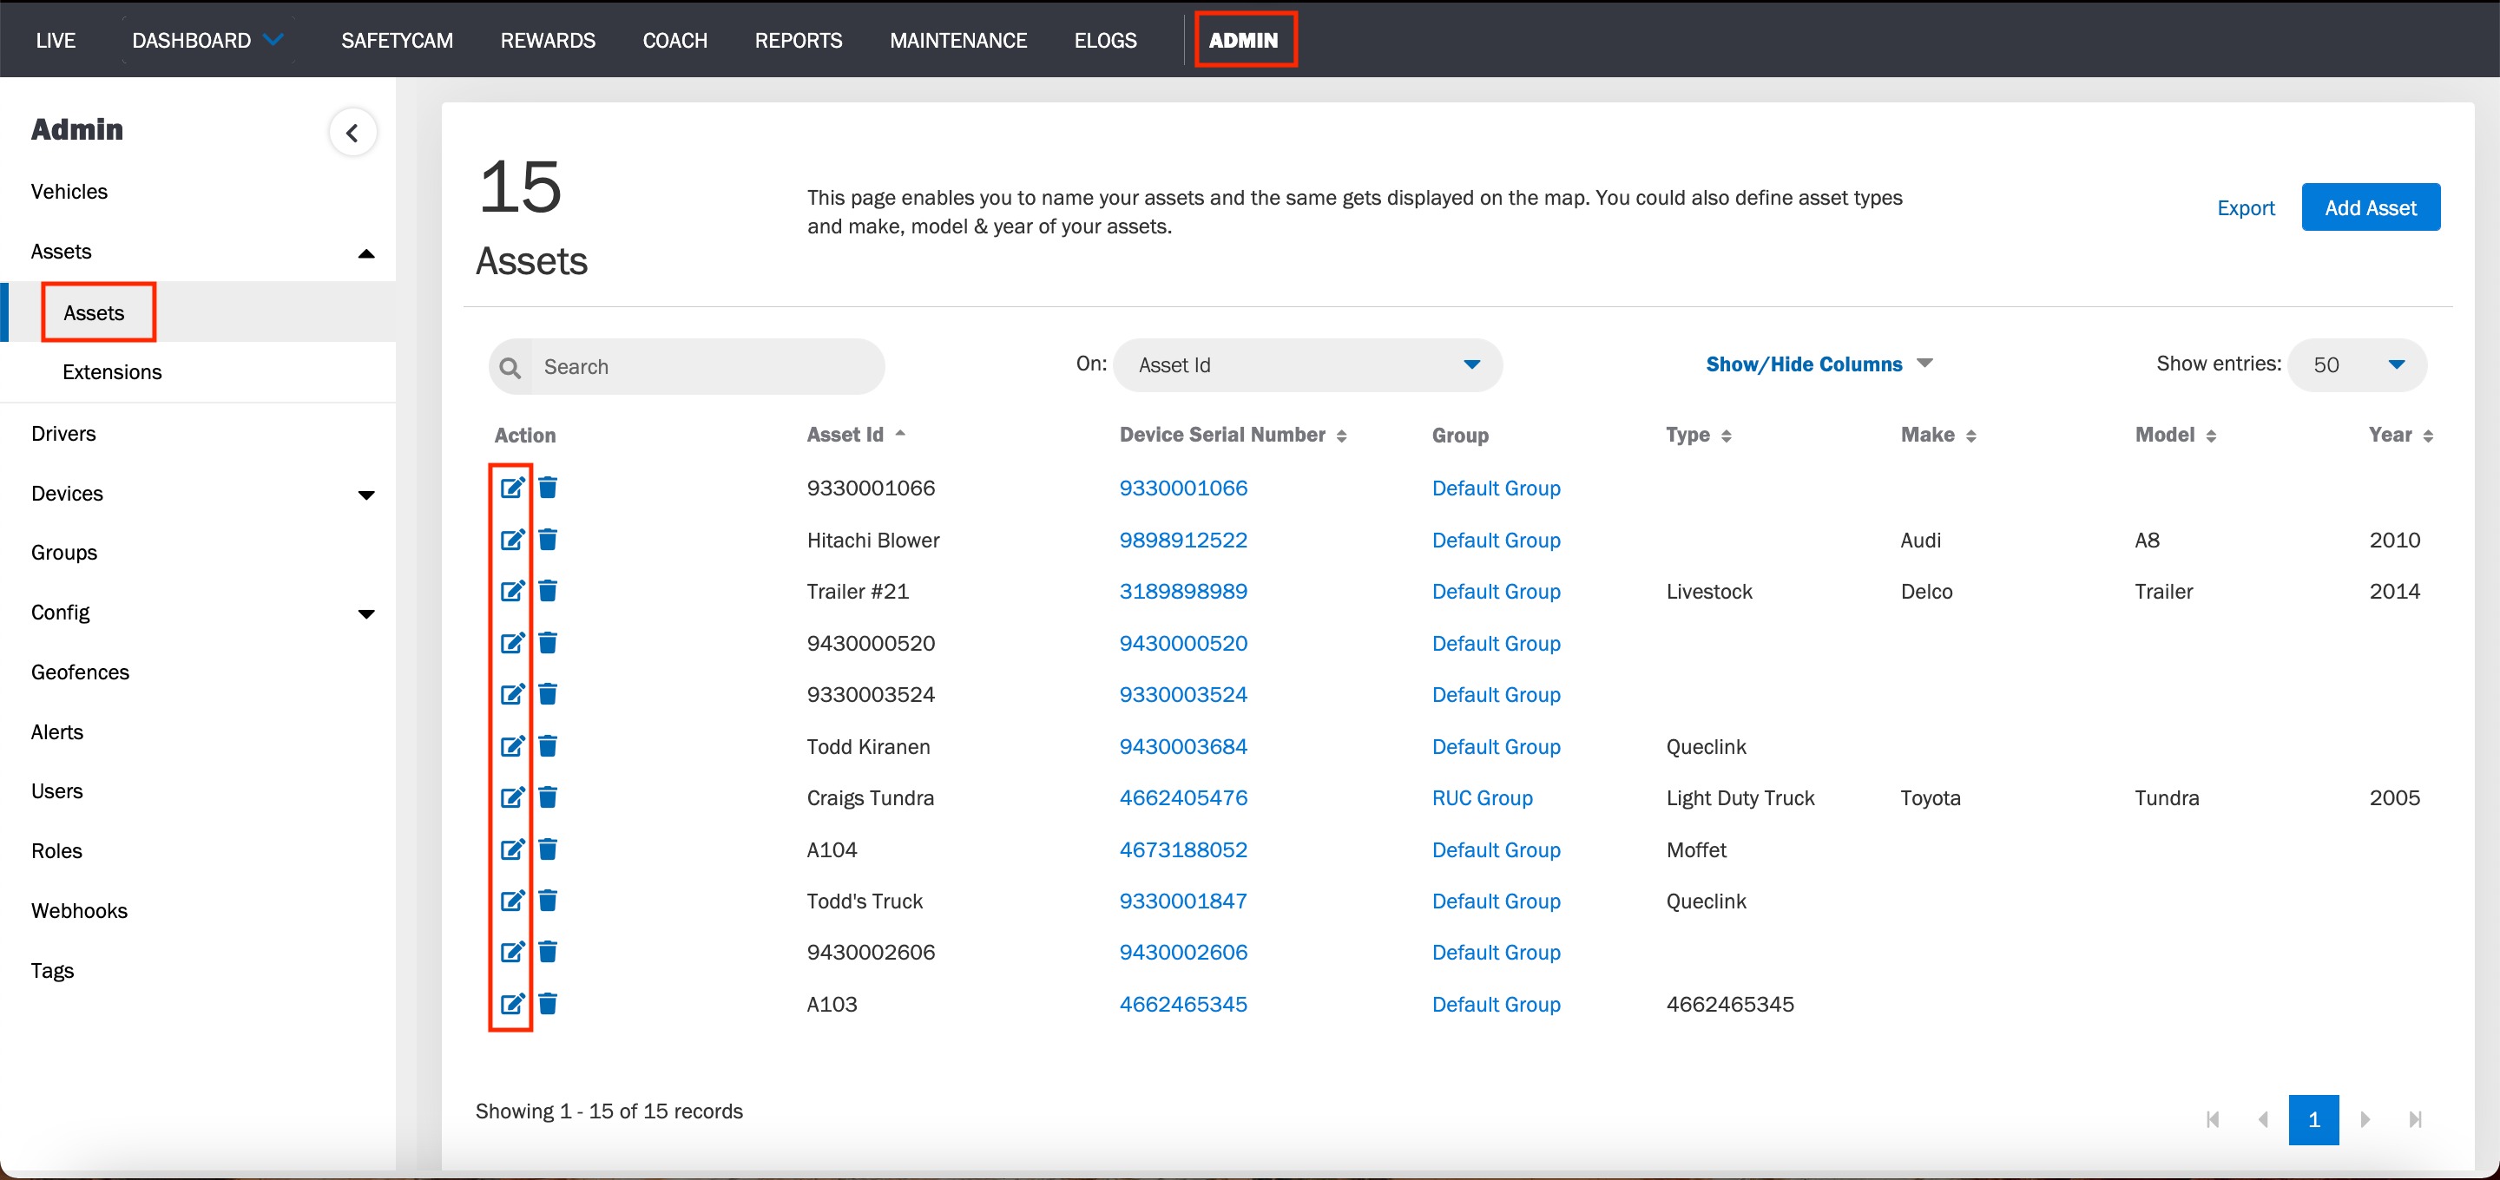
Task: Open the ELOGS tab
Action: (1105, 40)
